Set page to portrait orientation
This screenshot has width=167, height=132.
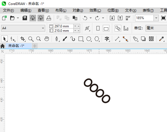pos(98,28)
